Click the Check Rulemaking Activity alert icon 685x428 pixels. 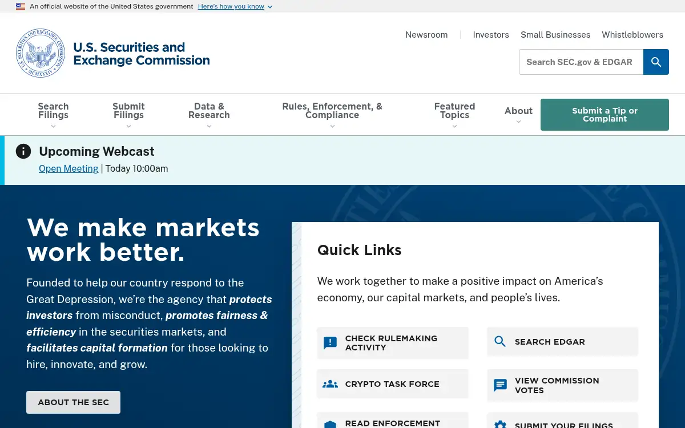point(330,343)
